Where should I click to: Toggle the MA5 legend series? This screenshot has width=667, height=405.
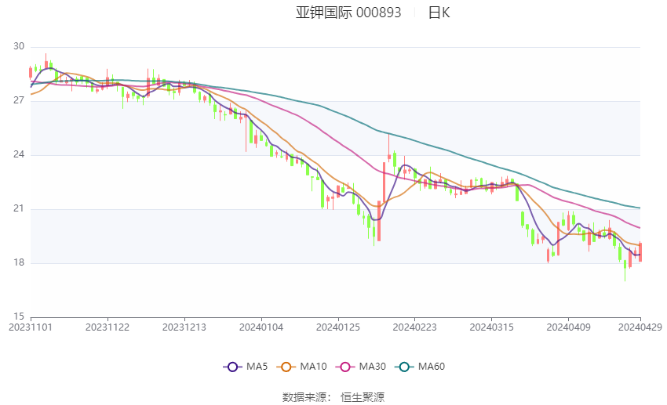point(246,367)
